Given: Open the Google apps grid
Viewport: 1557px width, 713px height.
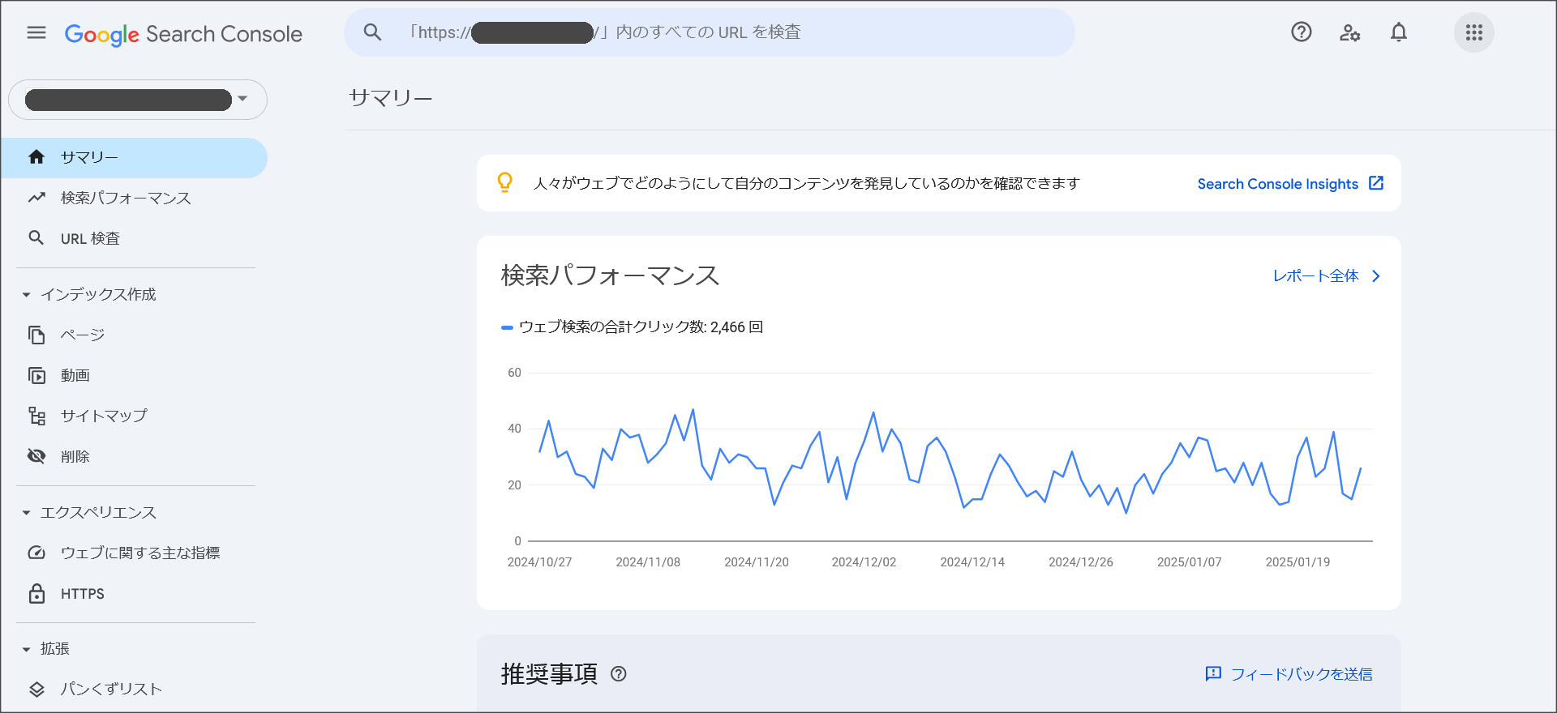Looking at the screenshot, I should click(1474, 32).
